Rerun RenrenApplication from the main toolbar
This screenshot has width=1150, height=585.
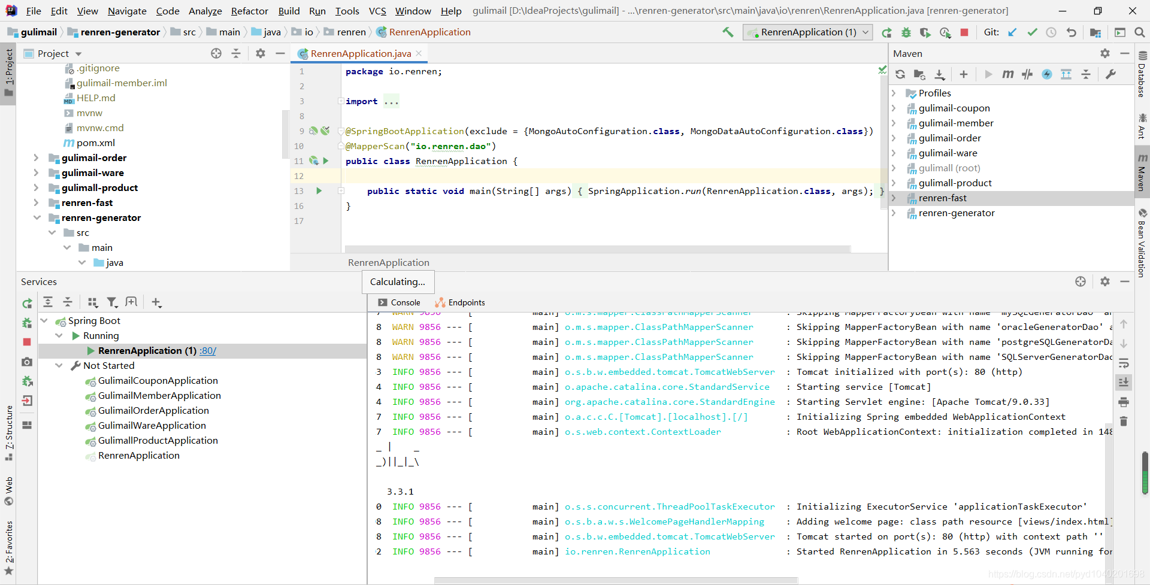886,32
